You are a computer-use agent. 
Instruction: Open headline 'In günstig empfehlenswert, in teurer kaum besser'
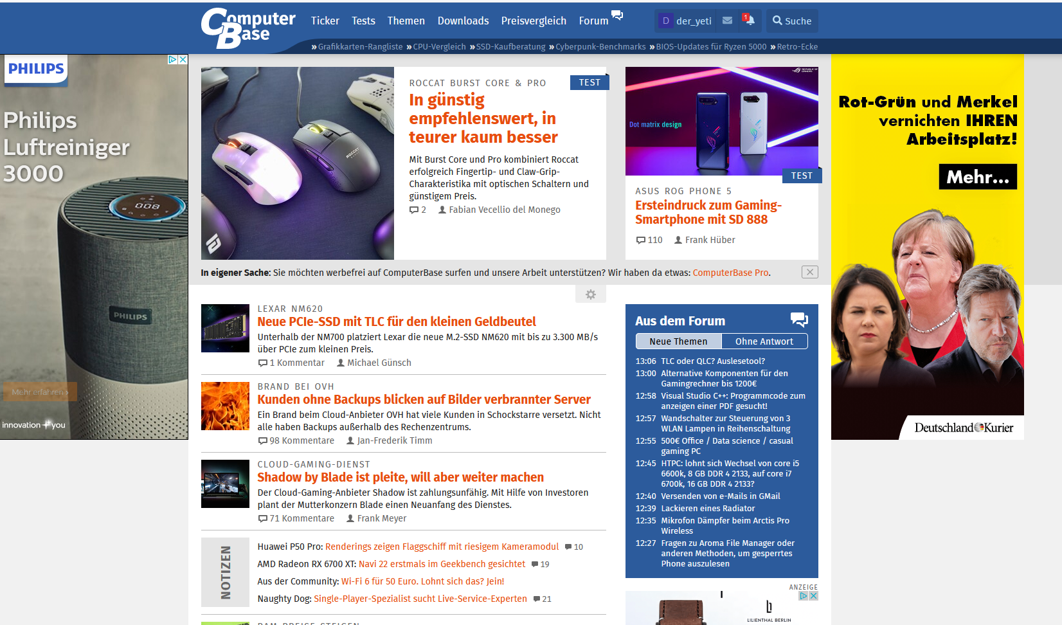coord(483,118)
